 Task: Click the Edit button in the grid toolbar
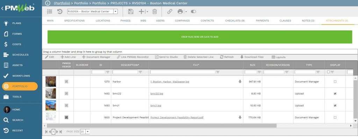click(x=50, y=57)
